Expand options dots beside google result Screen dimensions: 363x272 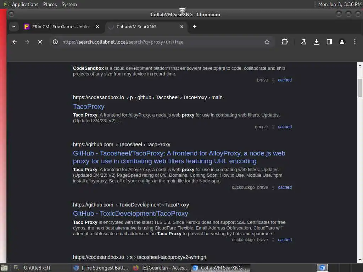(273, 127)
